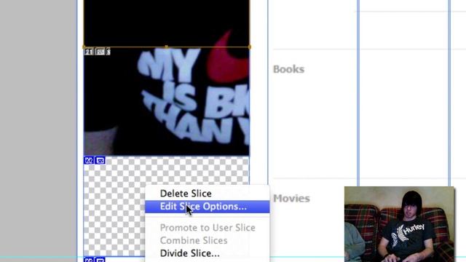Click the top center handle of selected slice
The width and height of the screenshot is (466, 262).
click(x=167, y=47)
